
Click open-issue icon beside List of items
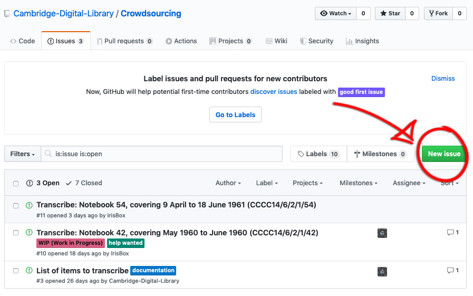tap(29, 270)
